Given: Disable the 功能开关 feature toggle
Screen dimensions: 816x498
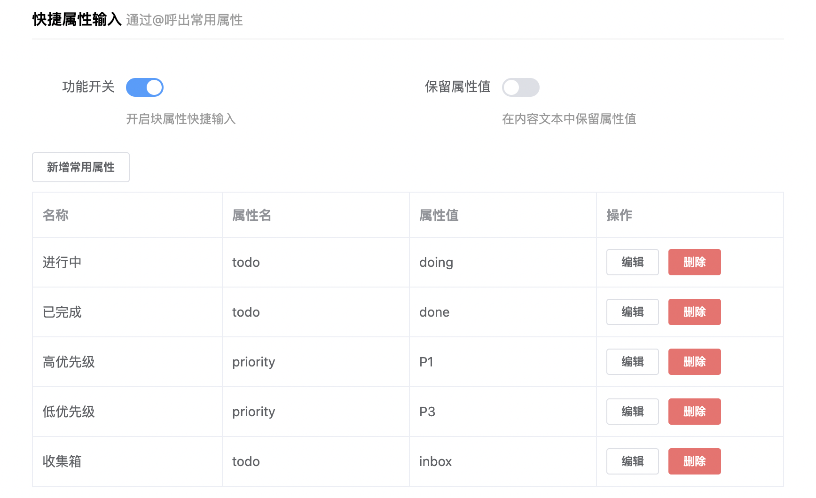Looking at the screenshot, I should click(x=144, y=87).
